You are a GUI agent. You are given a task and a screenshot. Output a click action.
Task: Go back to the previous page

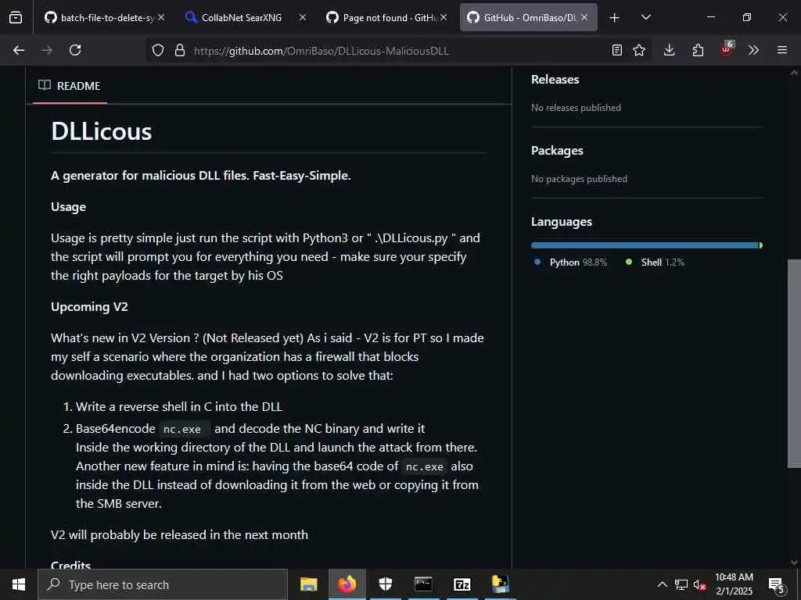pos(19,50)
